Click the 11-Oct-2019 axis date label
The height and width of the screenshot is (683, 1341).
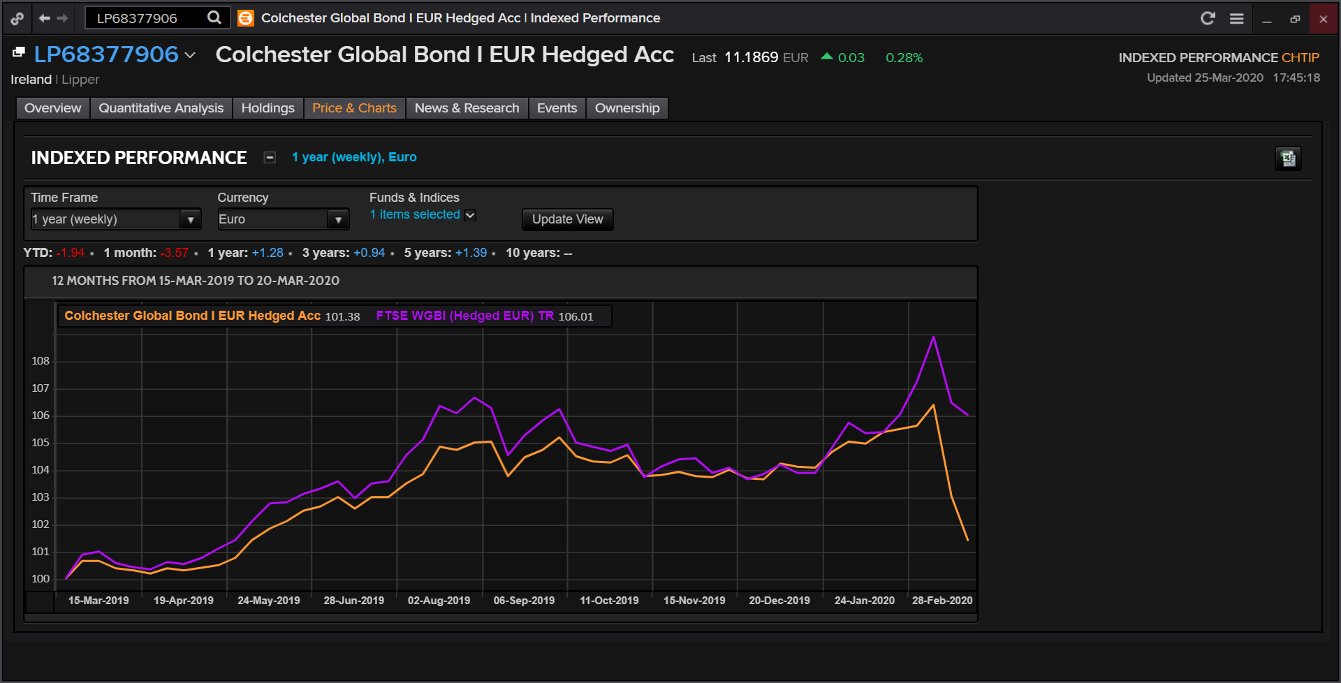(609, 601)
